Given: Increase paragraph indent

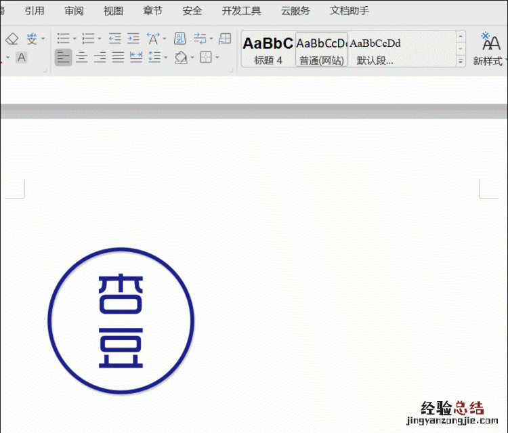Looking at the screenshot, I should tap(133, 39).
